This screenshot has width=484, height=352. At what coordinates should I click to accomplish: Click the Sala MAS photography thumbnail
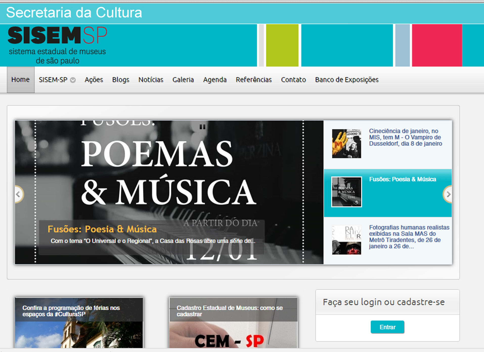pyautogui.click(x=346, y=240)
